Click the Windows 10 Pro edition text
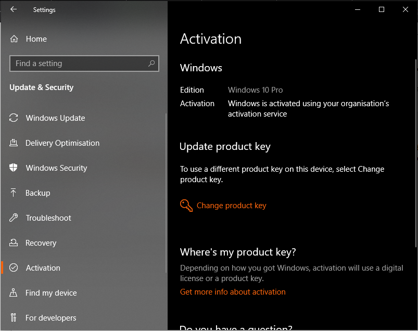This screenshot has height=331, width=418. pyautogui.click(x=255, y=90)
